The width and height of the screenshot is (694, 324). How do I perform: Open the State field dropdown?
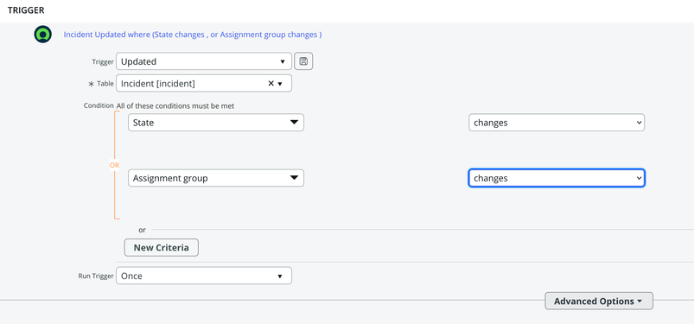click(216, 123)
